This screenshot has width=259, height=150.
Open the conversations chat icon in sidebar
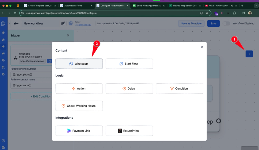[3, 61]
